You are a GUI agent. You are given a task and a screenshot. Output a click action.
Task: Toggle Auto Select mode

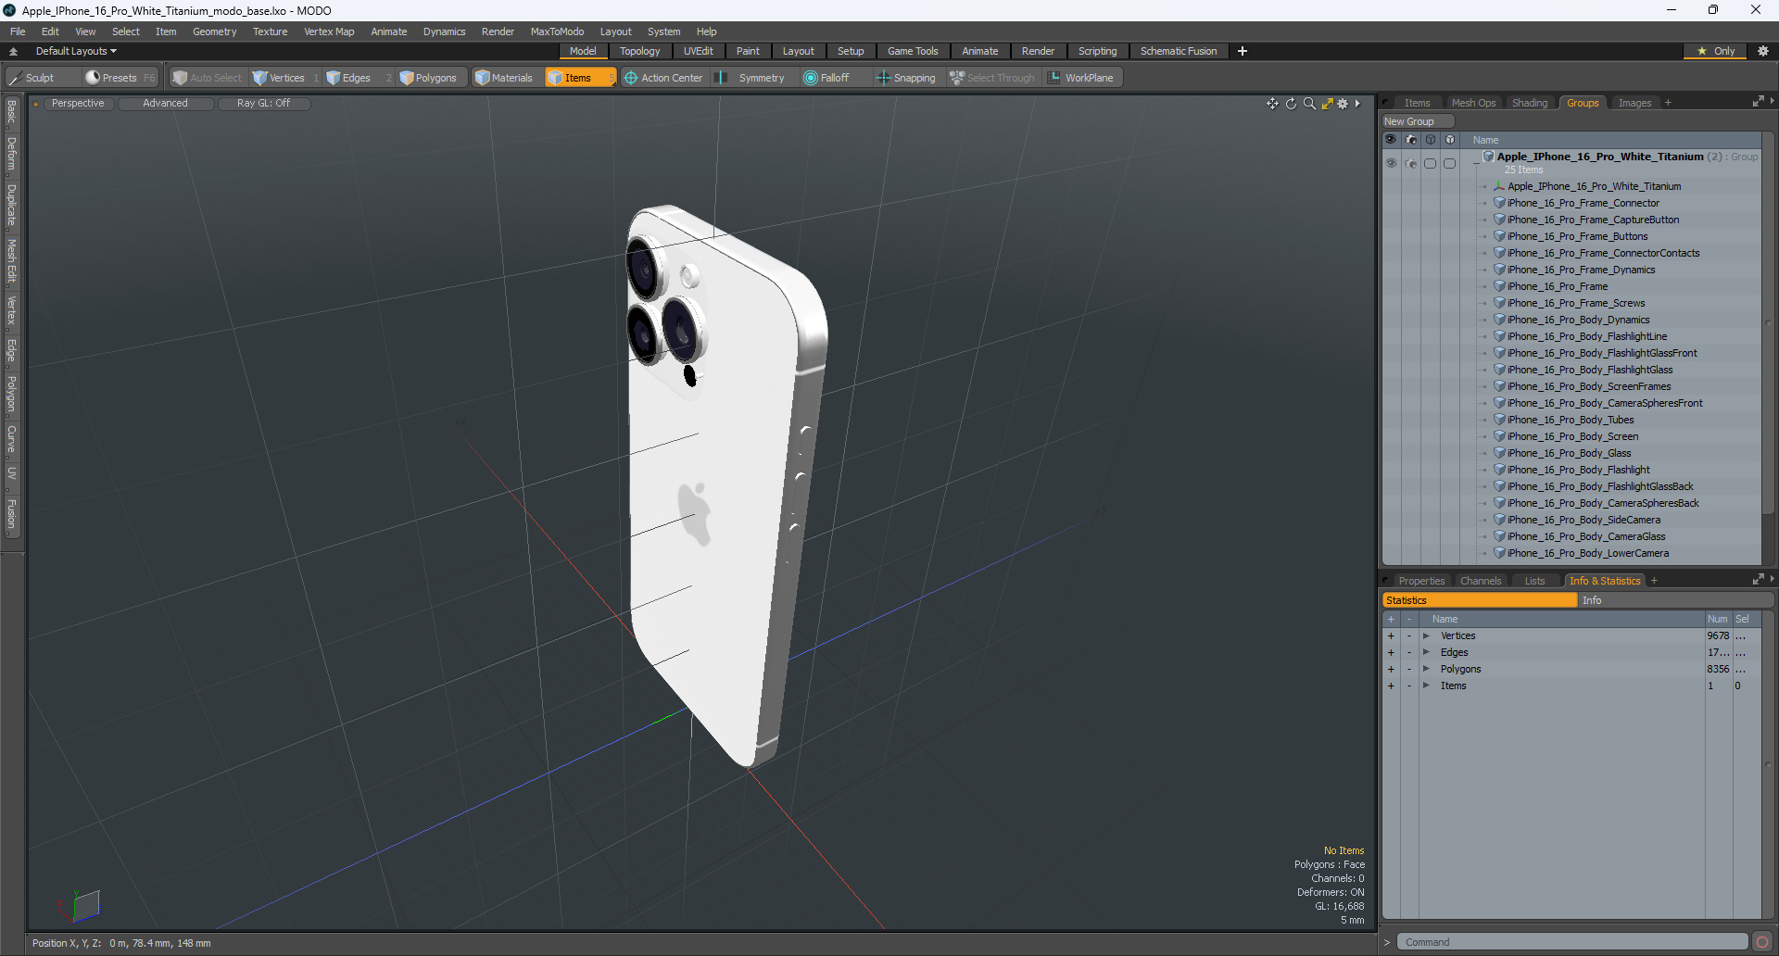207,78
